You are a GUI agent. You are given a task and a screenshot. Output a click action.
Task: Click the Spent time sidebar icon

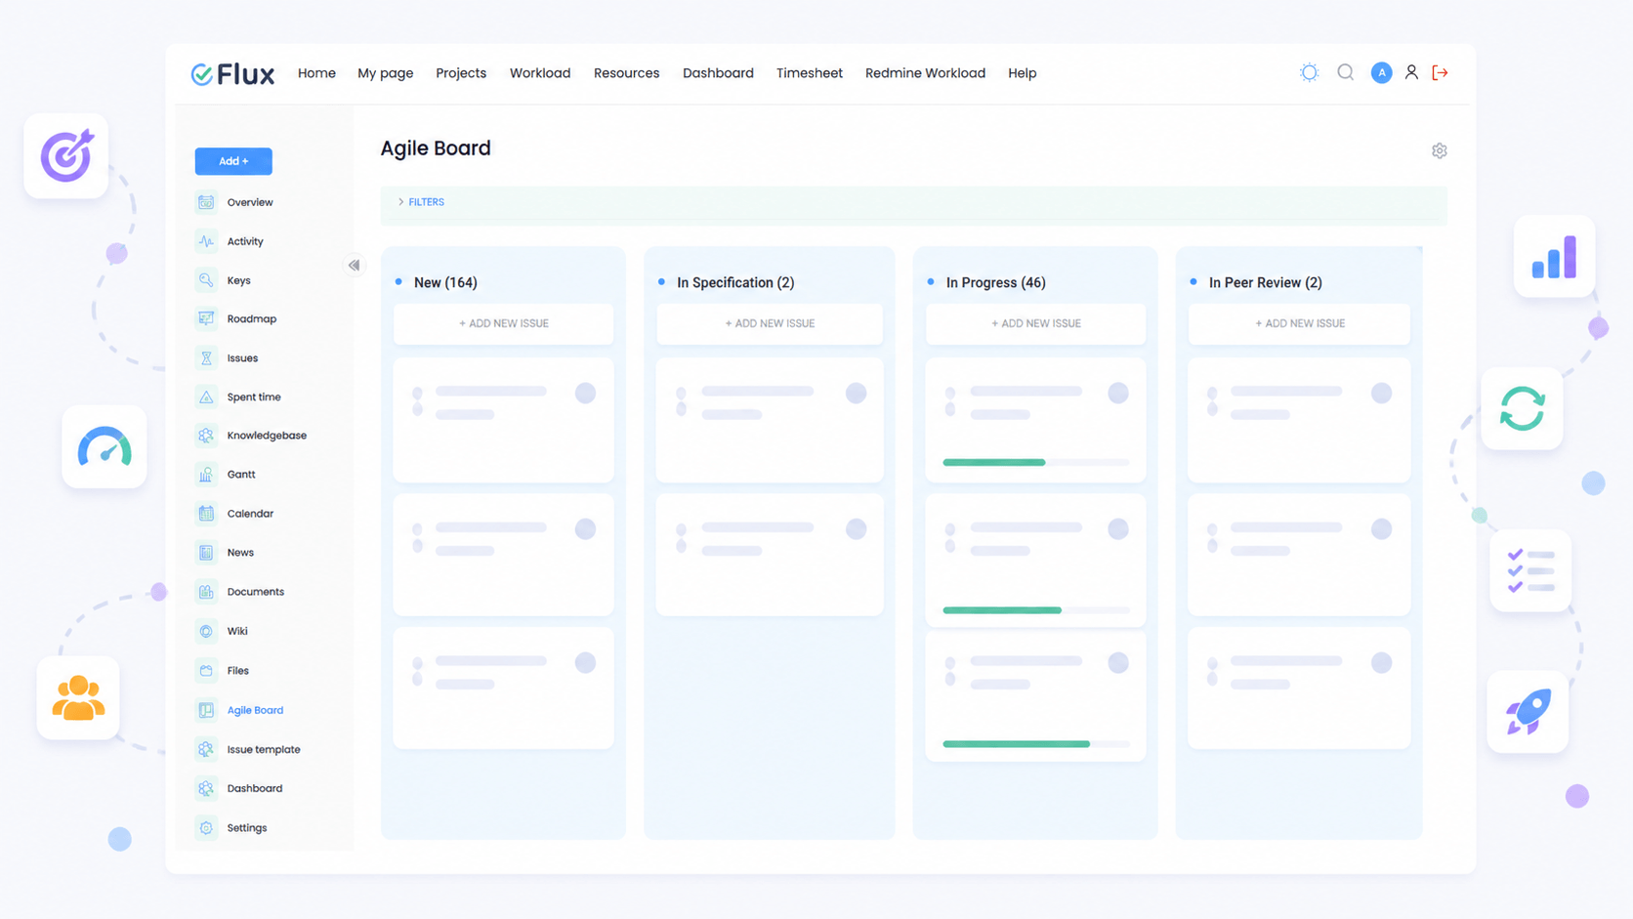pyautogui.click(x=206, y=397)
